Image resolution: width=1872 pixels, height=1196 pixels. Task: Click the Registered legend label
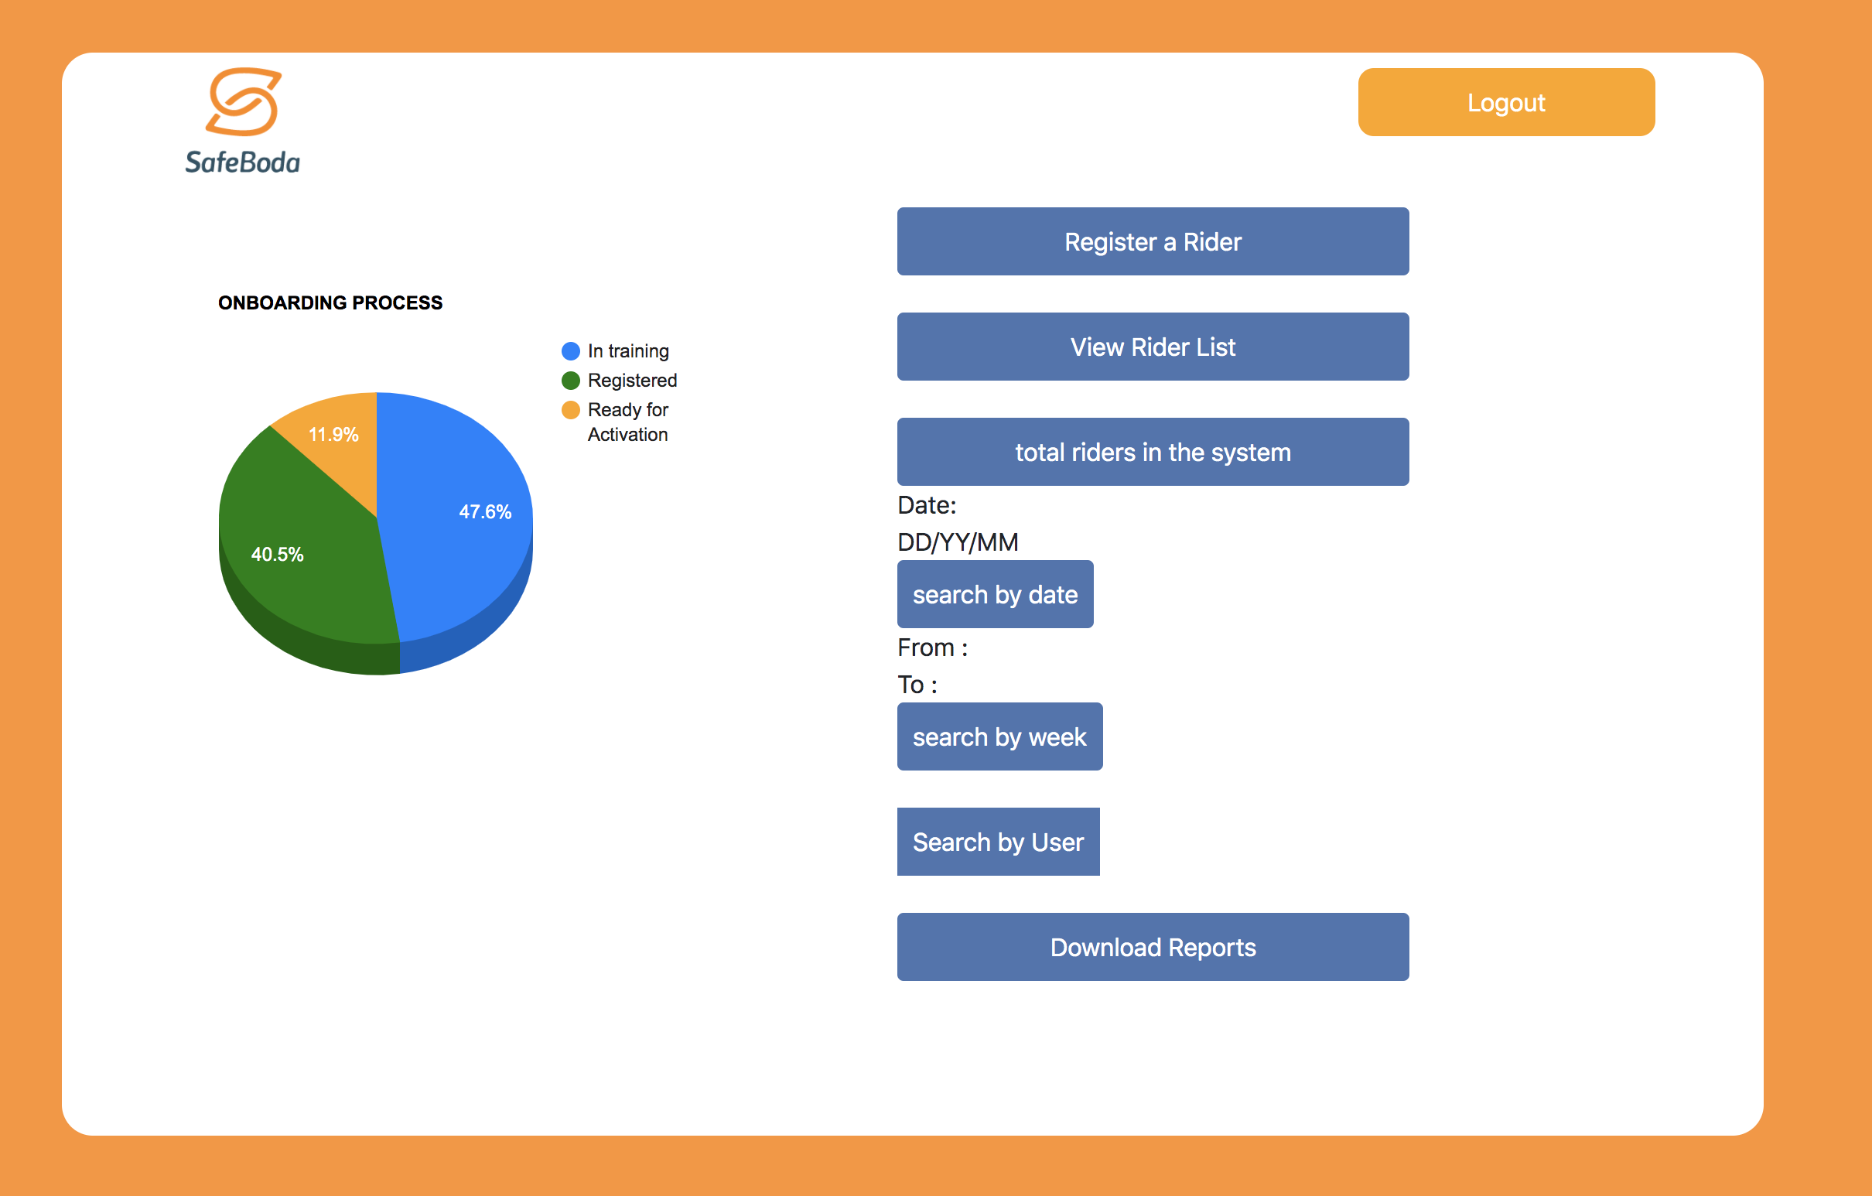point(632,381)
